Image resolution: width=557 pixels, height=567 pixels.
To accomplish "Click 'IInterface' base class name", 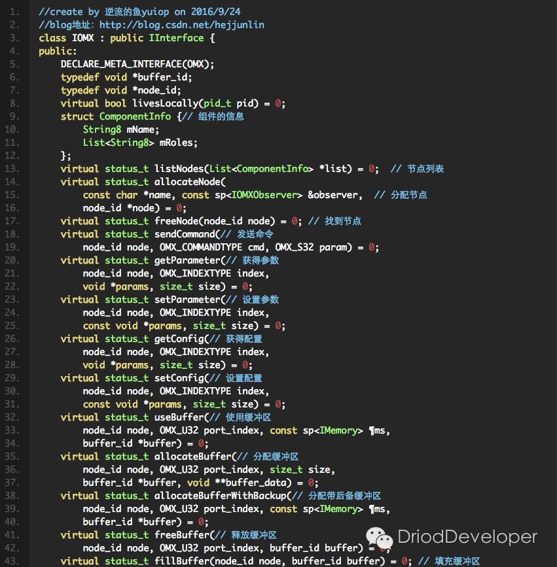I will point(176,38).
